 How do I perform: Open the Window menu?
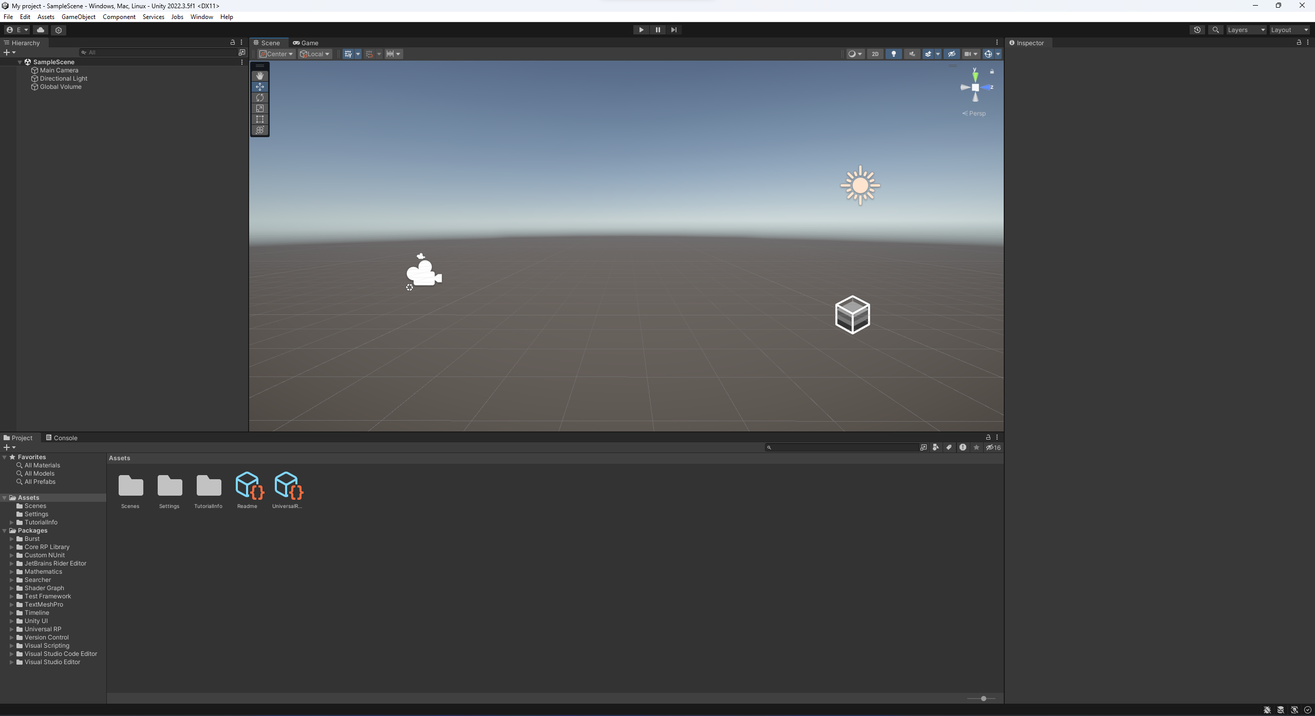click(x=202, y=17)
